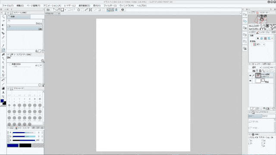Click 取り消し in Quick Access

pyautogui.click(x=254, y=121)
